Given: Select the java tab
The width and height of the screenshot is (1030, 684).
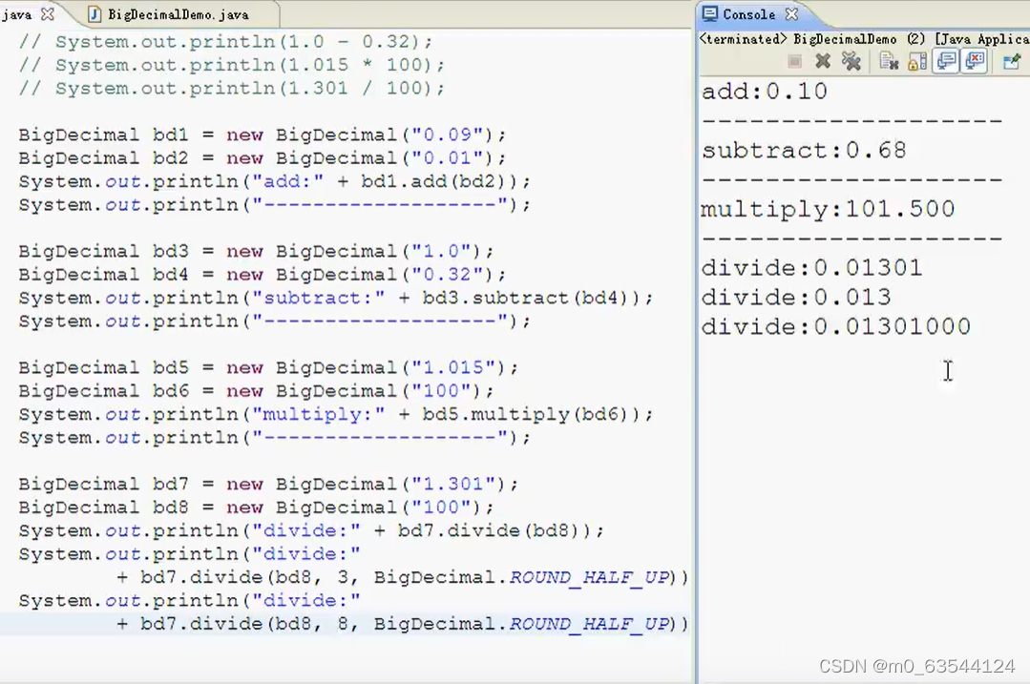Looking at the screenshot, I should 17,14.
